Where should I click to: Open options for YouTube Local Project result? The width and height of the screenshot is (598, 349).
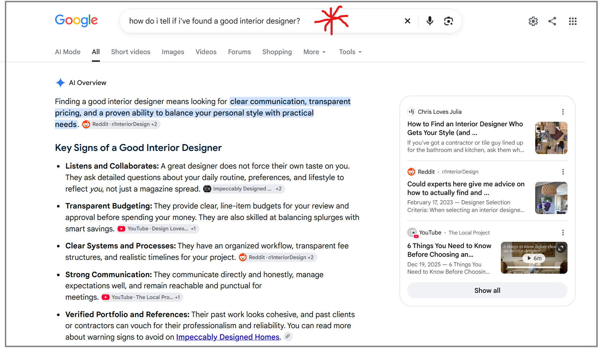tap(563, 232)
